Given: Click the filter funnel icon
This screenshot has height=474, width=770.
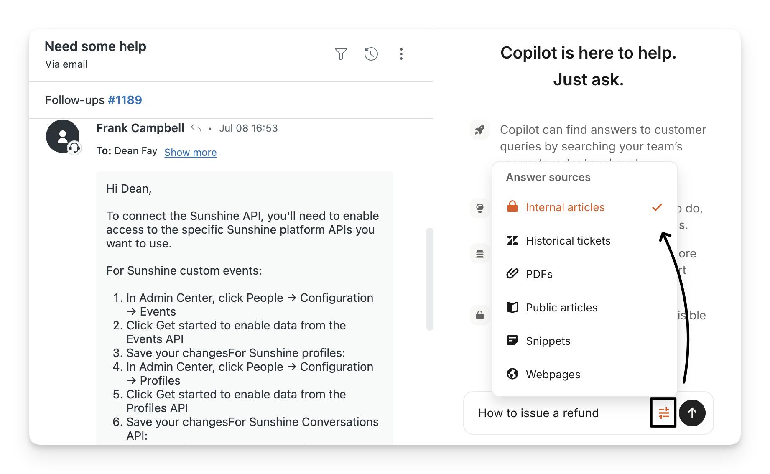Looking at the screenshot, I should (341, 54).
